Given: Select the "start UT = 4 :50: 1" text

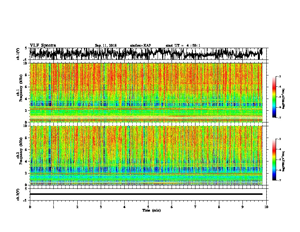Looking at the screenshot, I should 183,45.
